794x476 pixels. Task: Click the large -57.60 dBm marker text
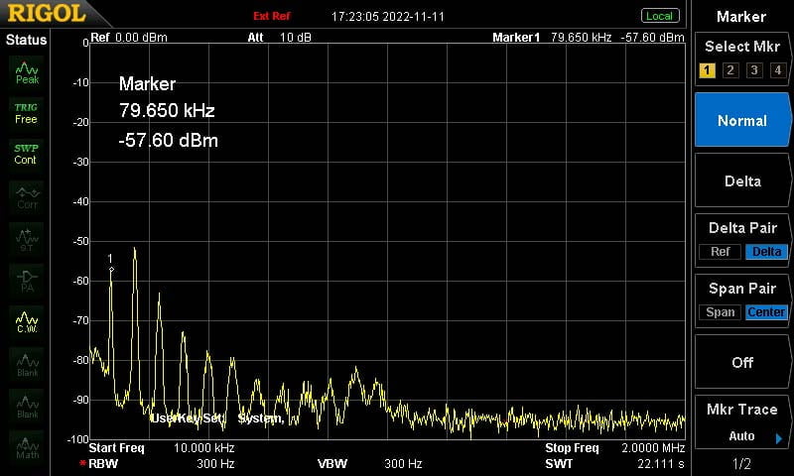point(168,140)
